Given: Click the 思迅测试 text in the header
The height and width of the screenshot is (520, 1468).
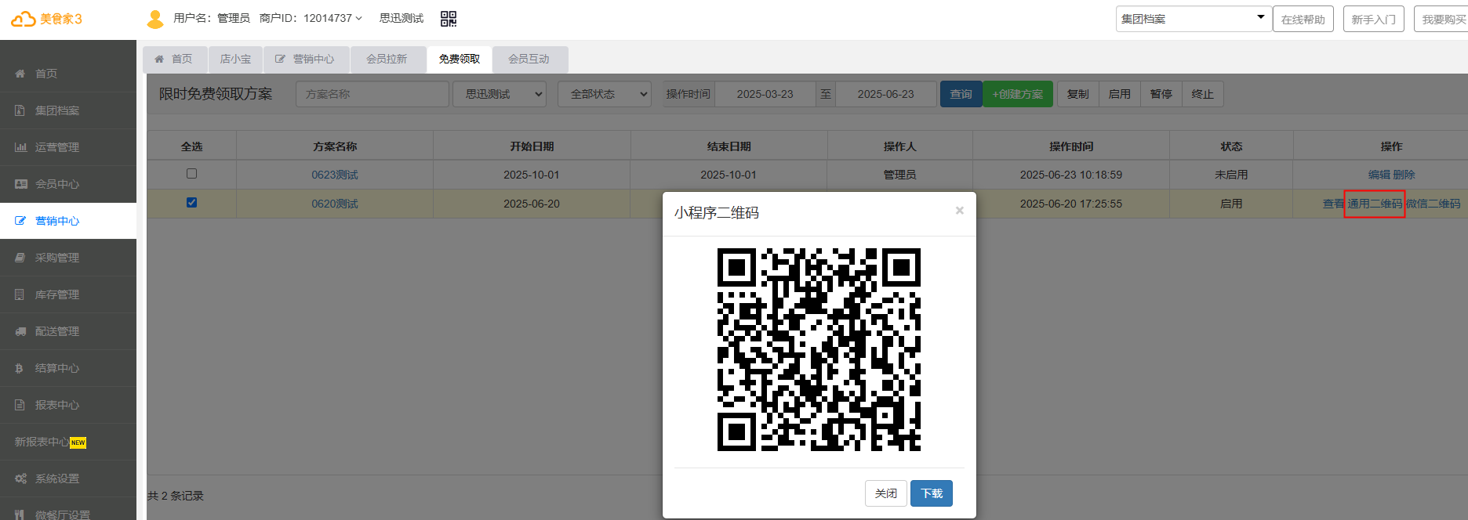Looking at the screenshot, I should [402, 18].
